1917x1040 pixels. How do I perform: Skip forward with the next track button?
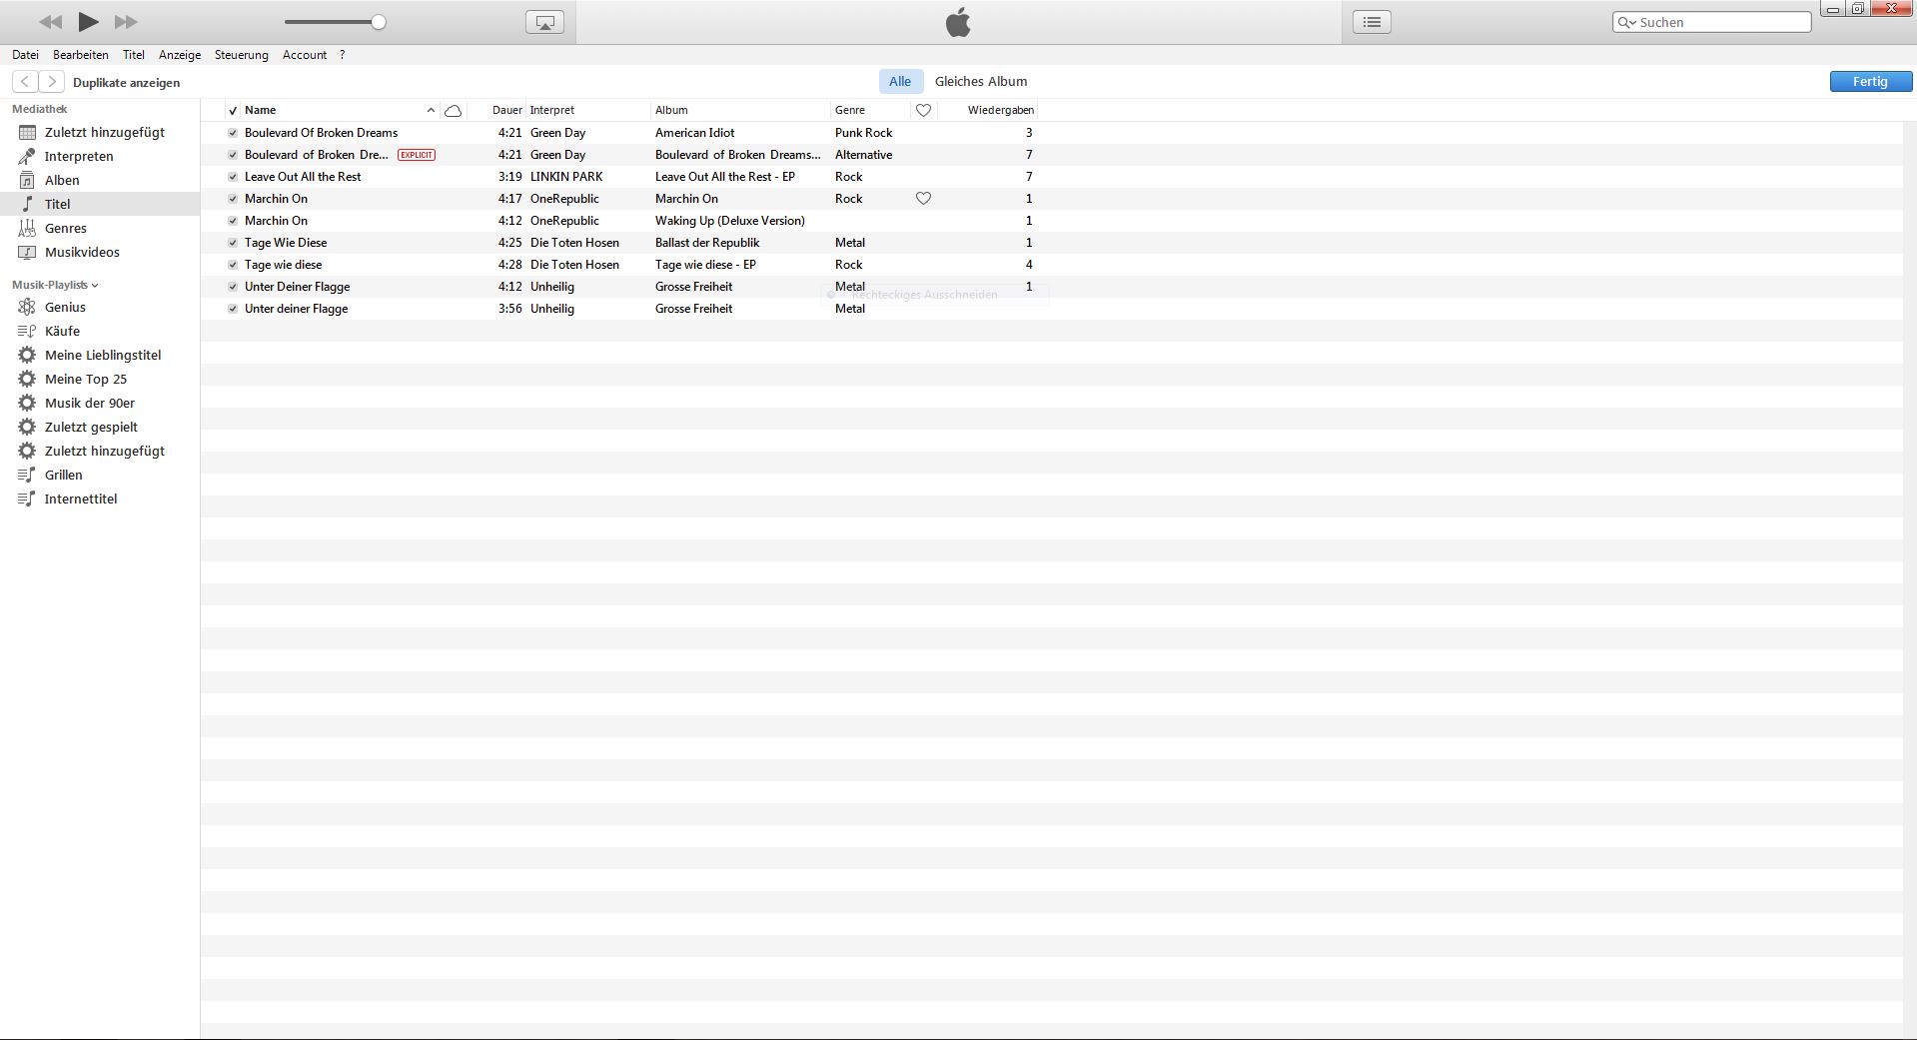[126, 22]
